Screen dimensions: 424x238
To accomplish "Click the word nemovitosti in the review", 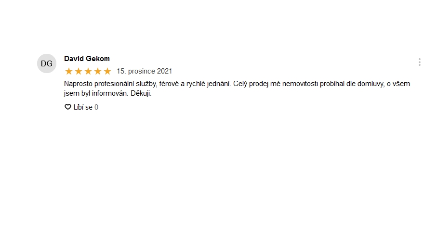I will pos(300,84).
